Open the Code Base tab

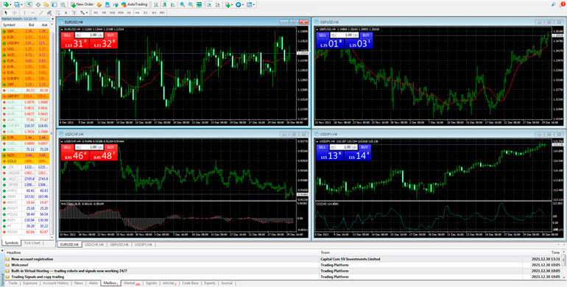click(190, 283)
